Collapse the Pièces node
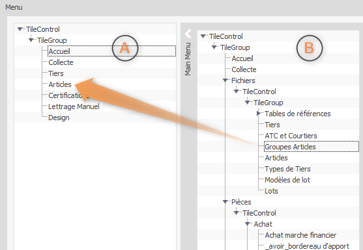 [x=225, y=202]
